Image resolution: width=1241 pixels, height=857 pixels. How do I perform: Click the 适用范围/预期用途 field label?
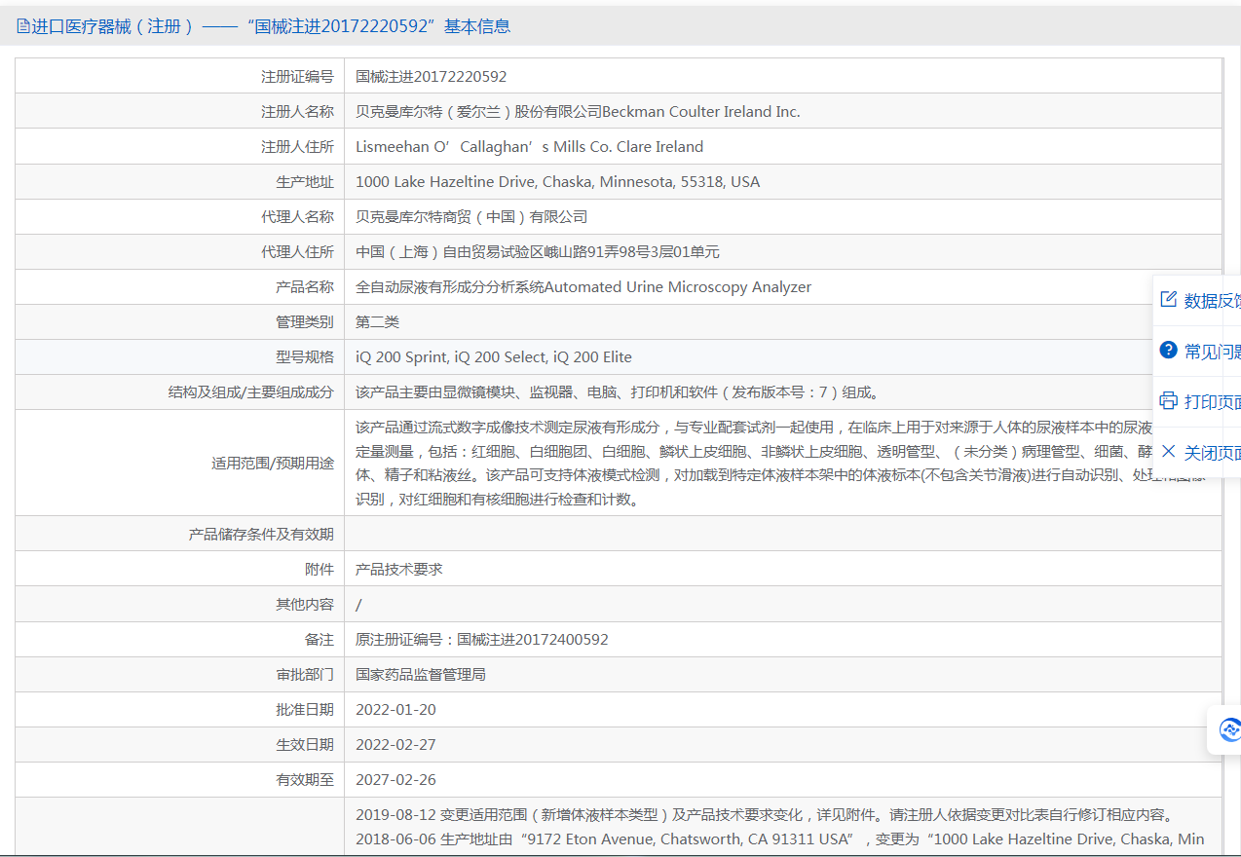(x=273, y=463)
